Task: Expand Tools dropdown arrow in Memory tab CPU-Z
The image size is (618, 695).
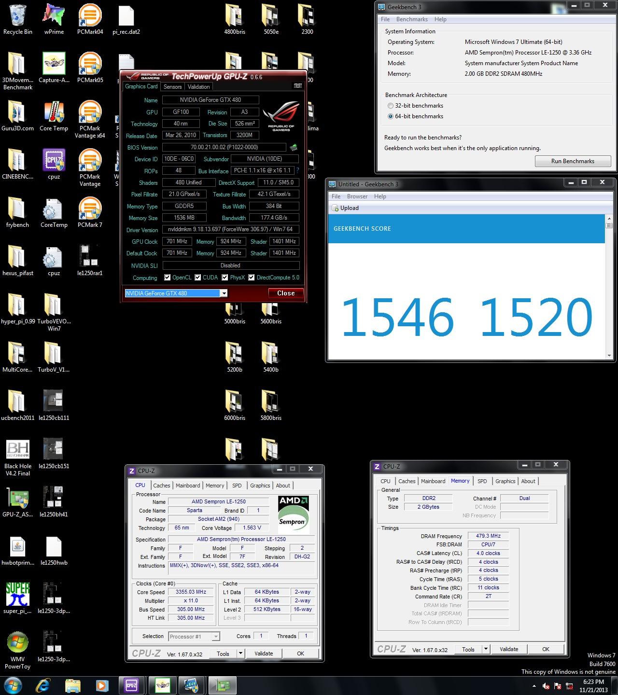Action: (x=486, y=649)
